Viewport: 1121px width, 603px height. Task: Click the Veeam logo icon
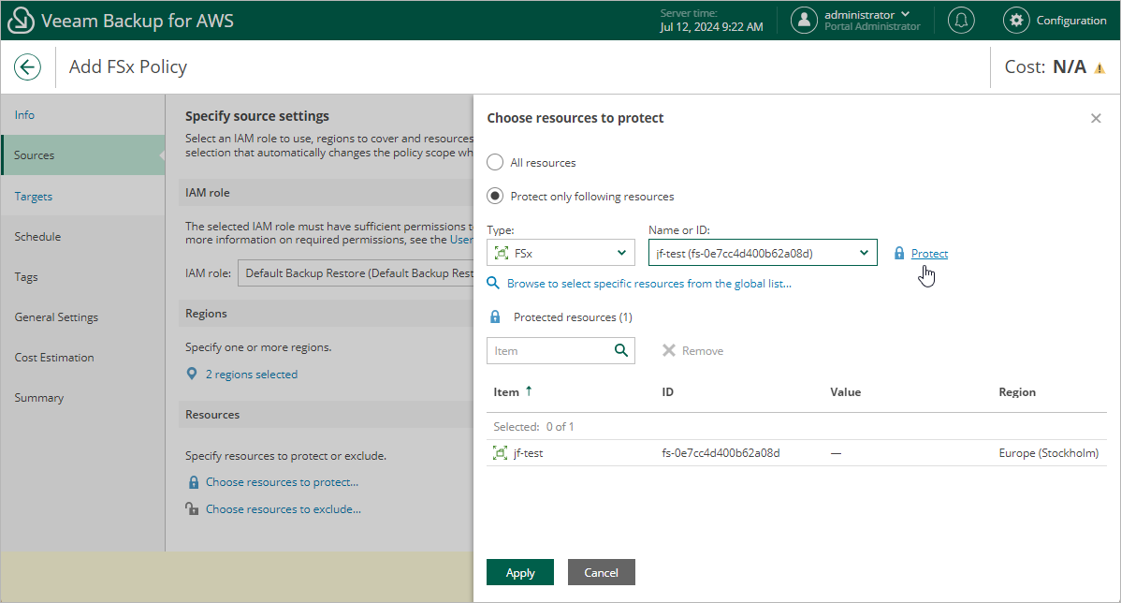click(21, 20)
